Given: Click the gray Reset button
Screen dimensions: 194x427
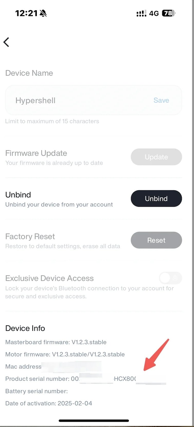Looking at the screenshot, I should 156,240.
